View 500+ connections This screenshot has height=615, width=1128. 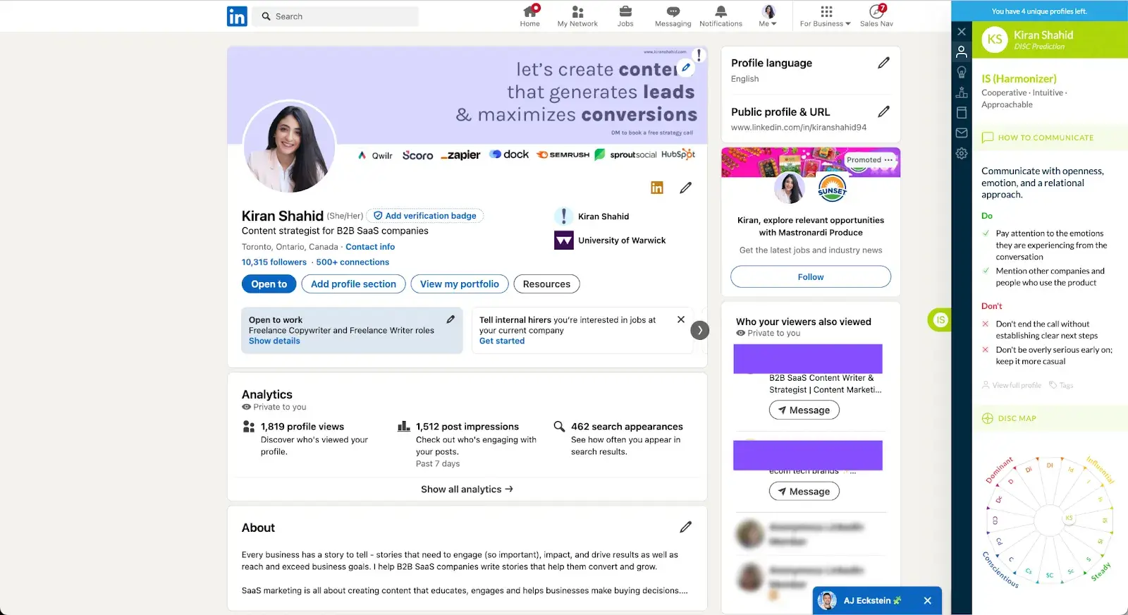click(352, 262)
